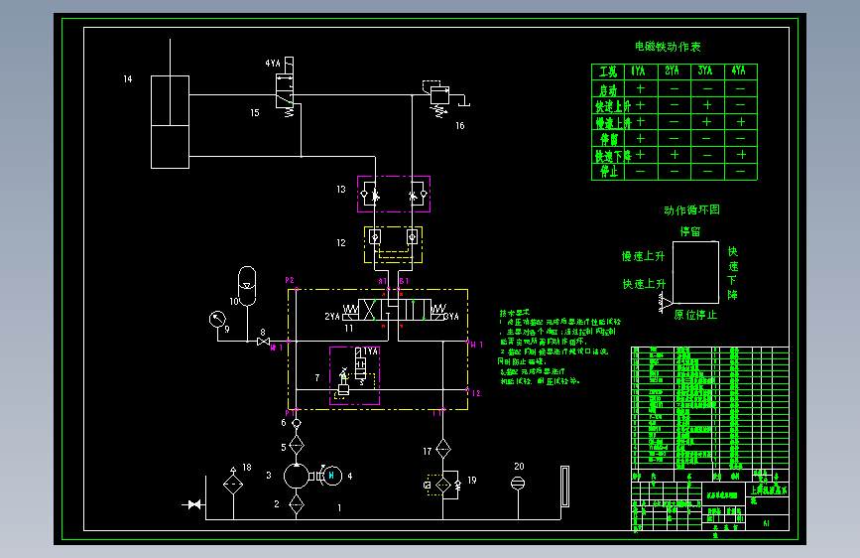
Task: Click filter symbol numbered 5
Action: (297, 446)
